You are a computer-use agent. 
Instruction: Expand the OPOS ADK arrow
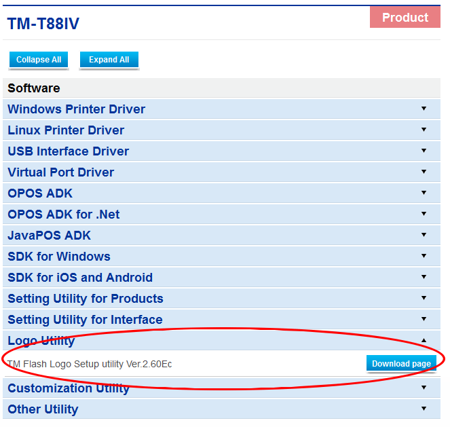tap(424, 193)
